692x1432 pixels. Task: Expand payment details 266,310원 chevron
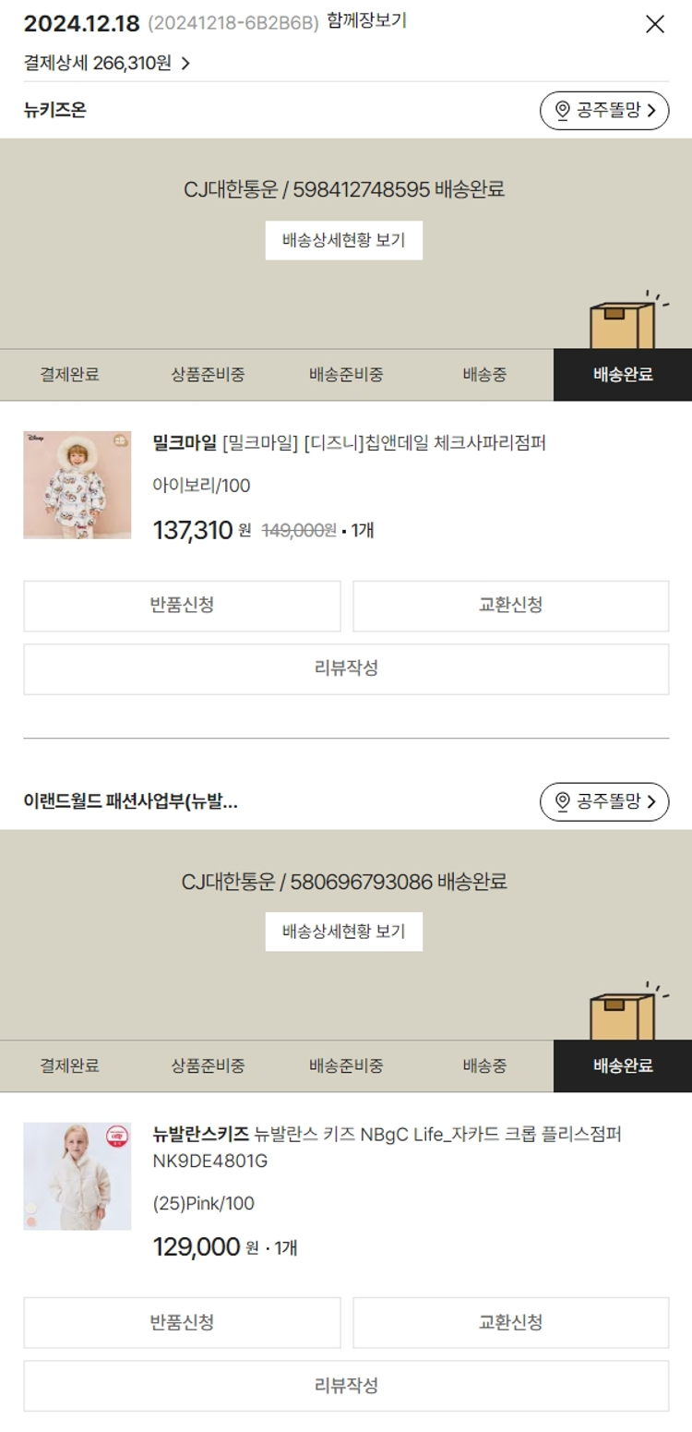point(185,64)
